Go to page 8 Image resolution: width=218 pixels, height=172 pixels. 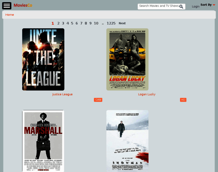tap(86, 23)
